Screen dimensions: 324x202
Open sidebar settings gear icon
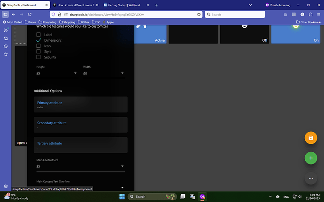coord(6,187)
